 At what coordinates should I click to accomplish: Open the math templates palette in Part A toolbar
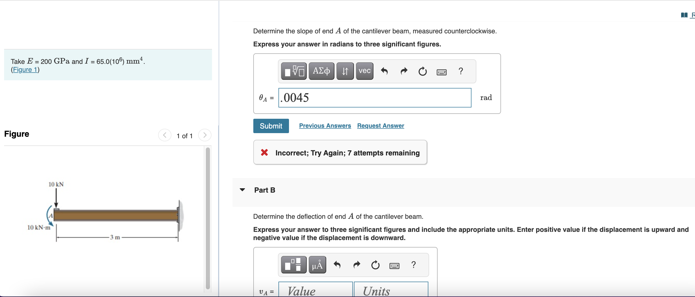point(294,71)
